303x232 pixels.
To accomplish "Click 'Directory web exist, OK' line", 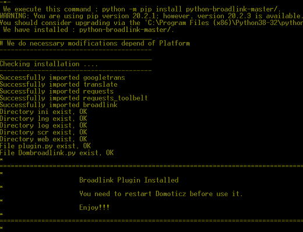I will [x=44, y=139].
